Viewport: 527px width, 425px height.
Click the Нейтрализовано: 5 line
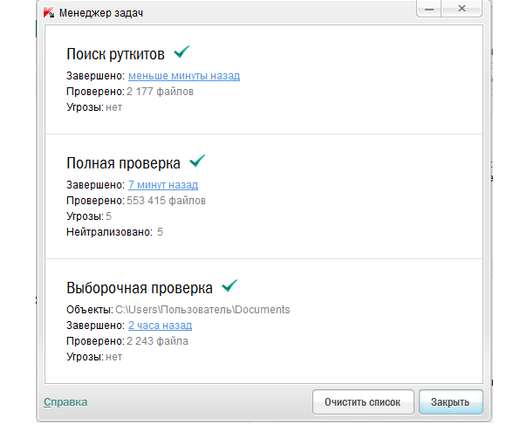(x=114, y=232)
